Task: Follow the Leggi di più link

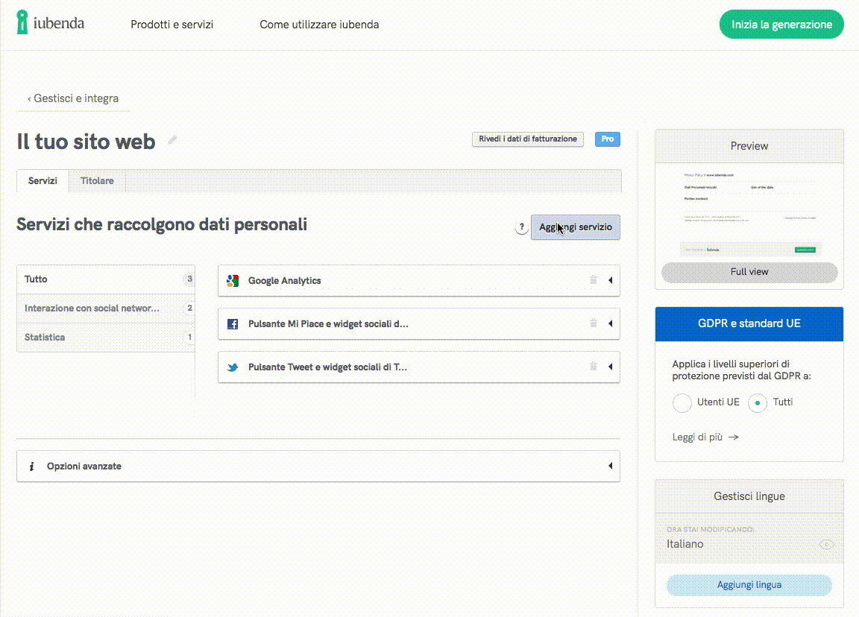Action: tap(705, 437)
